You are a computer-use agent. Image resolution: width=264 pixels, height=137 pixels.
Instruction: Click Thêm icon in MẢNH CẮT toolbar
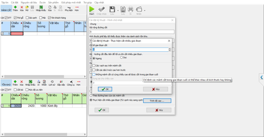coord(15,8)
